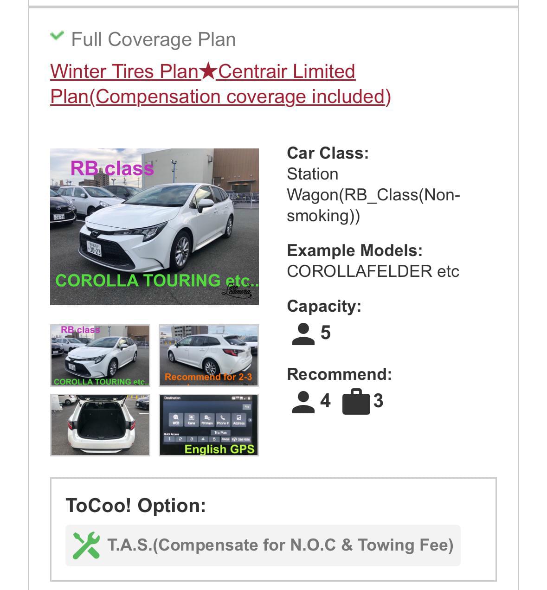Click the green wrench tools icon

(x=86, y=545)
